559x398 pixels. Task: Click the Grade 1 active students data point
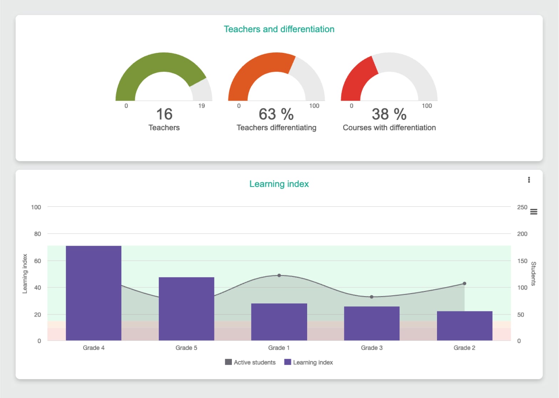[x=279, y=275]
